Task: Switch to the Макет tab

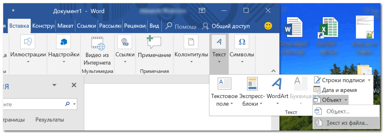Action: coord(66,26)
